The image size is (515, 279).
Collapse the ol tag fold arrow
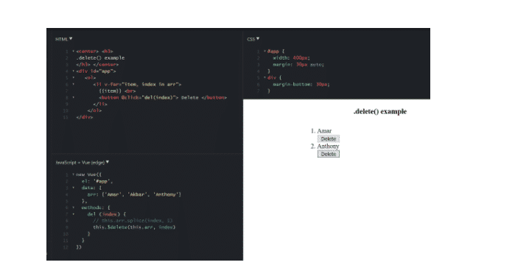pyautogui.click(x=73, y=78)
